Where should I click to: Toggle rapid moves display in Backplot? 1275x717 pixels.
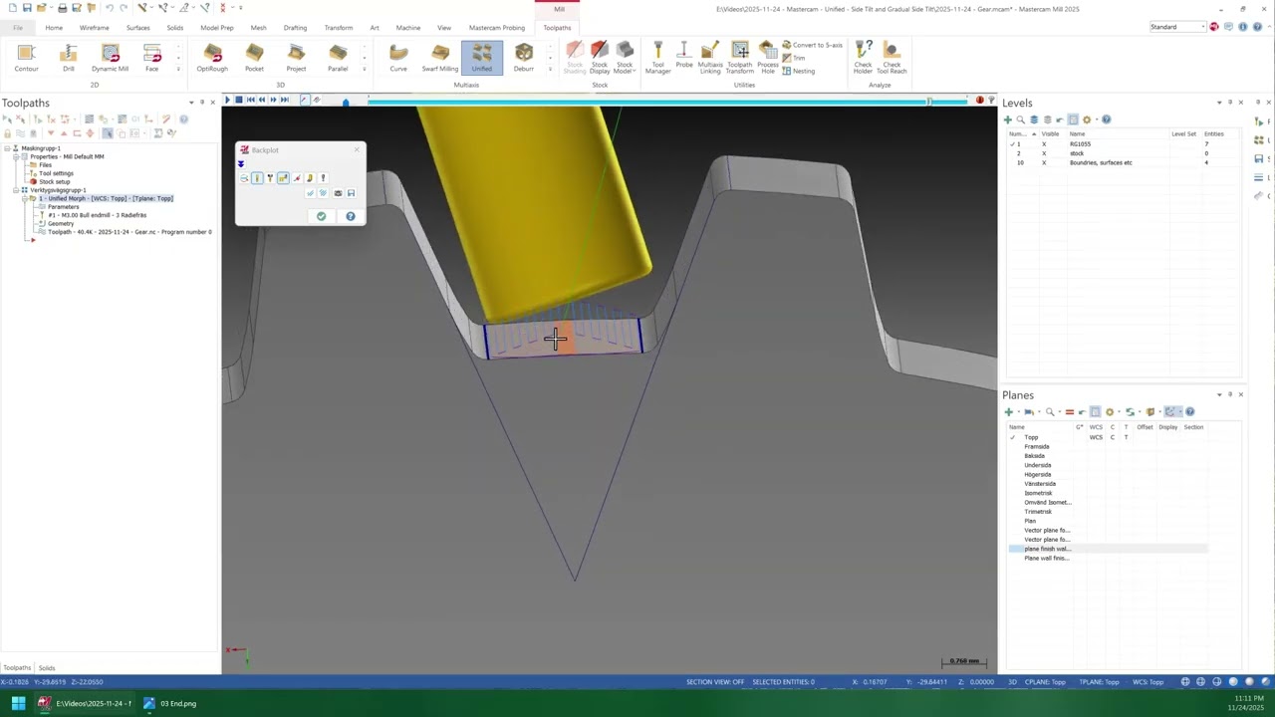(x=283, y=178)
